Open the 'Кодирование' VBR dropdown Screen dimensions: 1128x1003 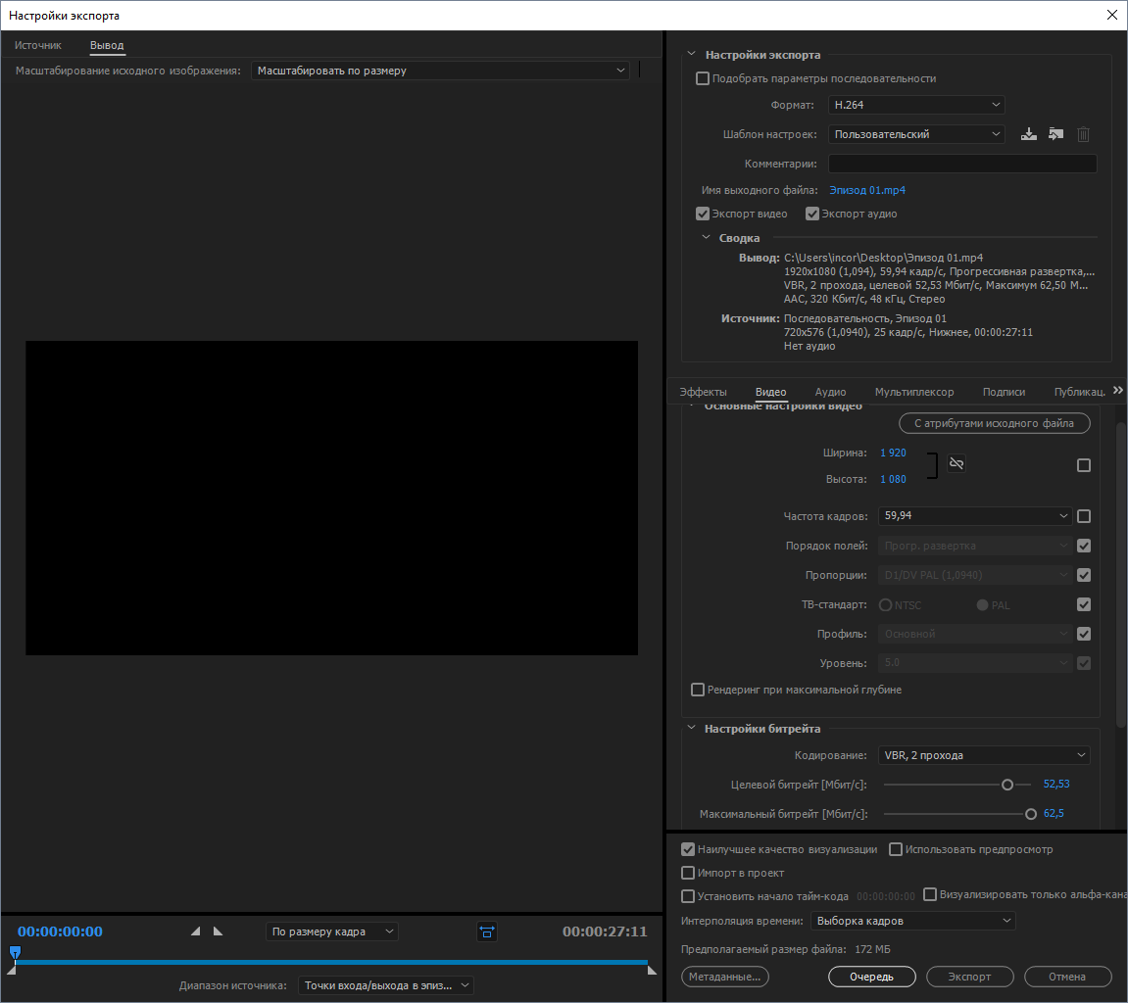pyautogui.click(x=983, y=755)
